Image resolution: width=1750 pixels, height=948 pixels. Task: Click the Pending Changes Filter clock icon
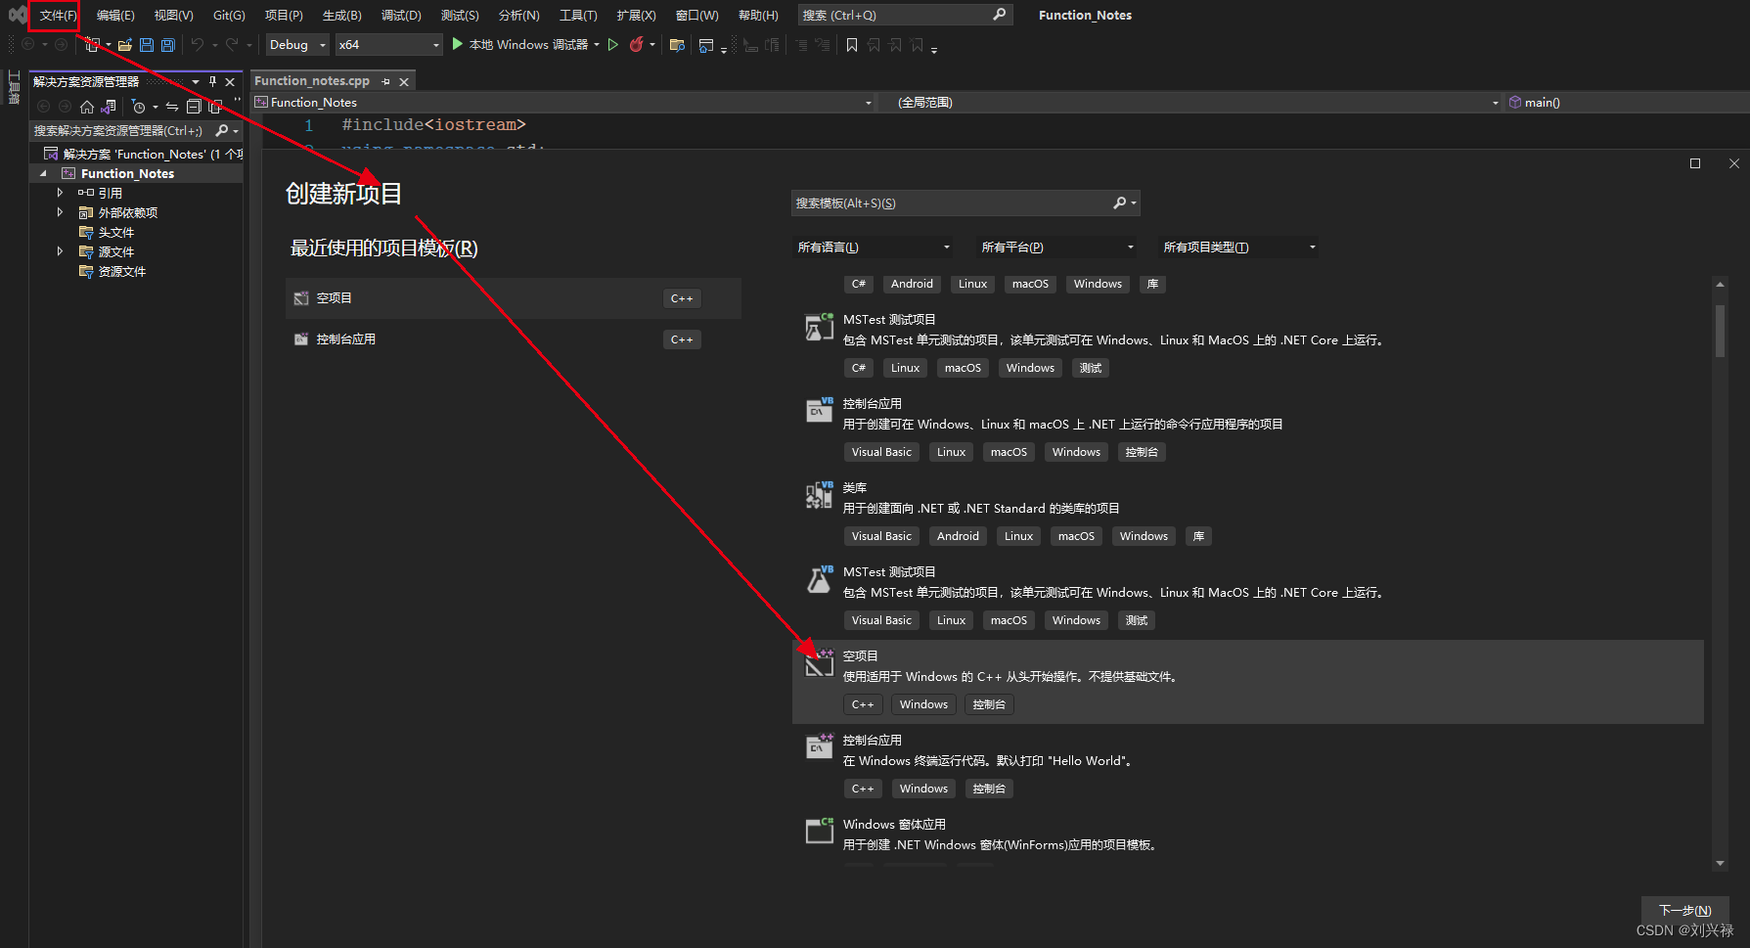[139, 107]
